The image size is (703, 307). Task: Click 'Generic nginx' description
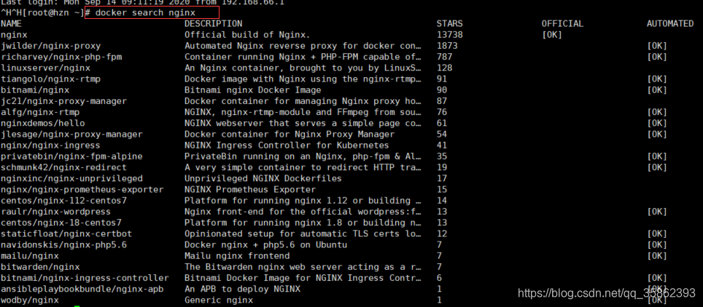219,300
